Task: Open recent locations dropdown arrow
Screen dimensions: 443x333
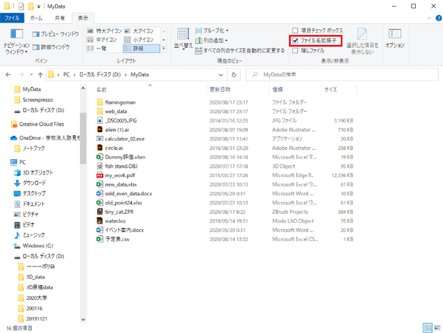Action: 31,75
